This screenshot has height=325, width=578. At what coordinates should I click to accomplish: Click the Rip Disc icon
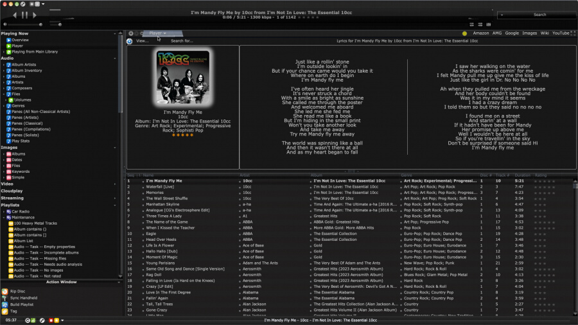(4, 292)
